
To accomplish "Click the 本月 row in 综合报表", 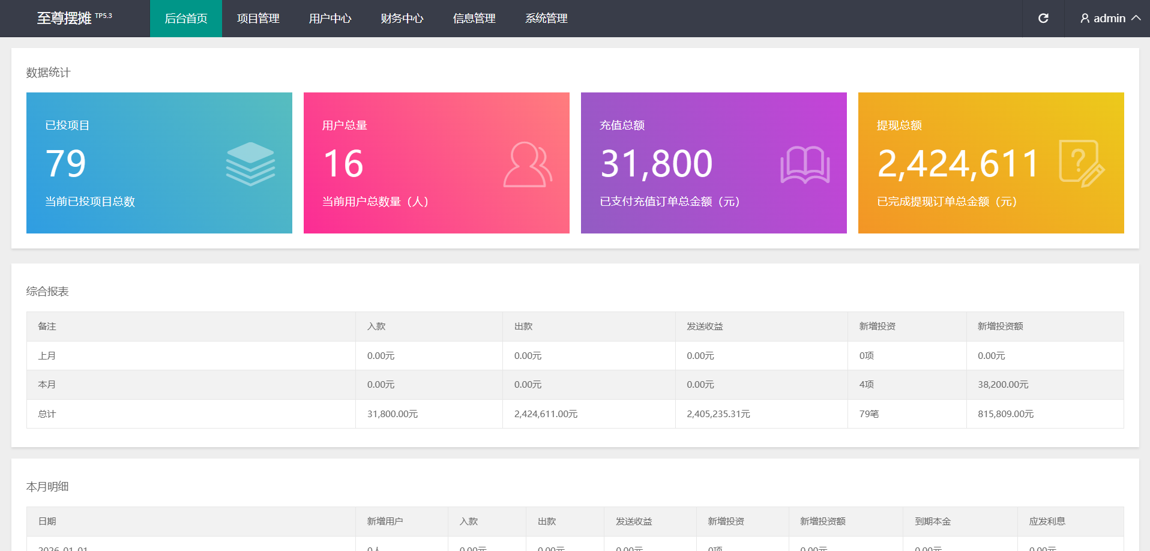I will (x=47, y=385).
